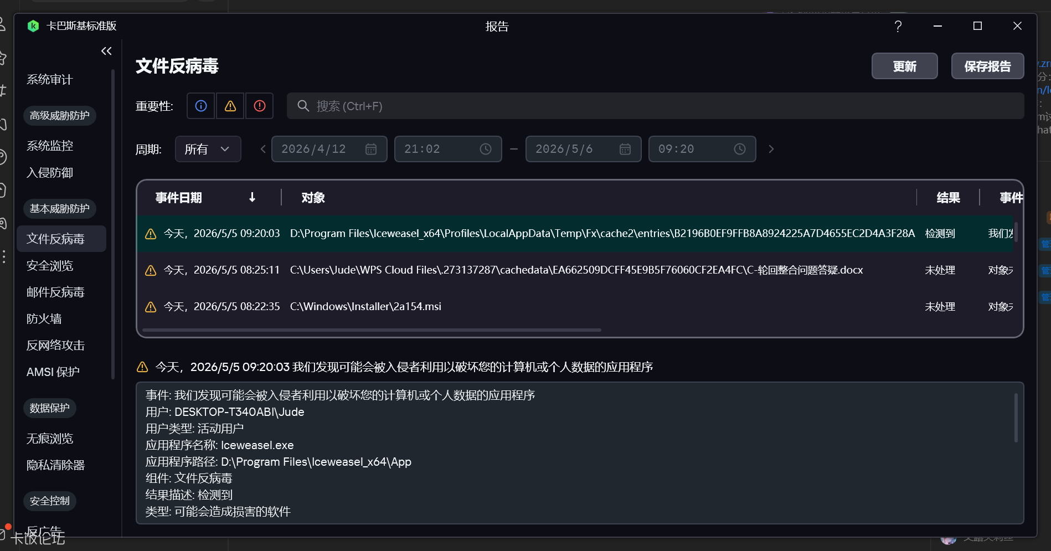Click the 更新 button
1051x551 pixels.
click(904, 66)
